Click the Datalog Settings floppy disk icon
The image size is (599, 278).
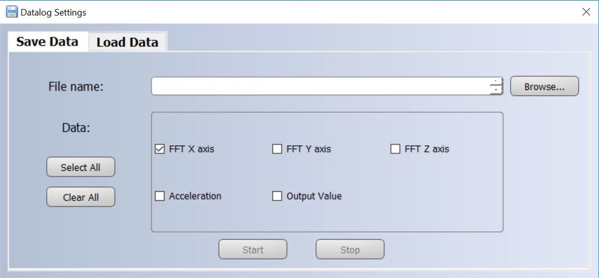12,12
